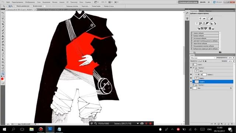Add an Exposure adjustment from icon grid

(211, 18)
